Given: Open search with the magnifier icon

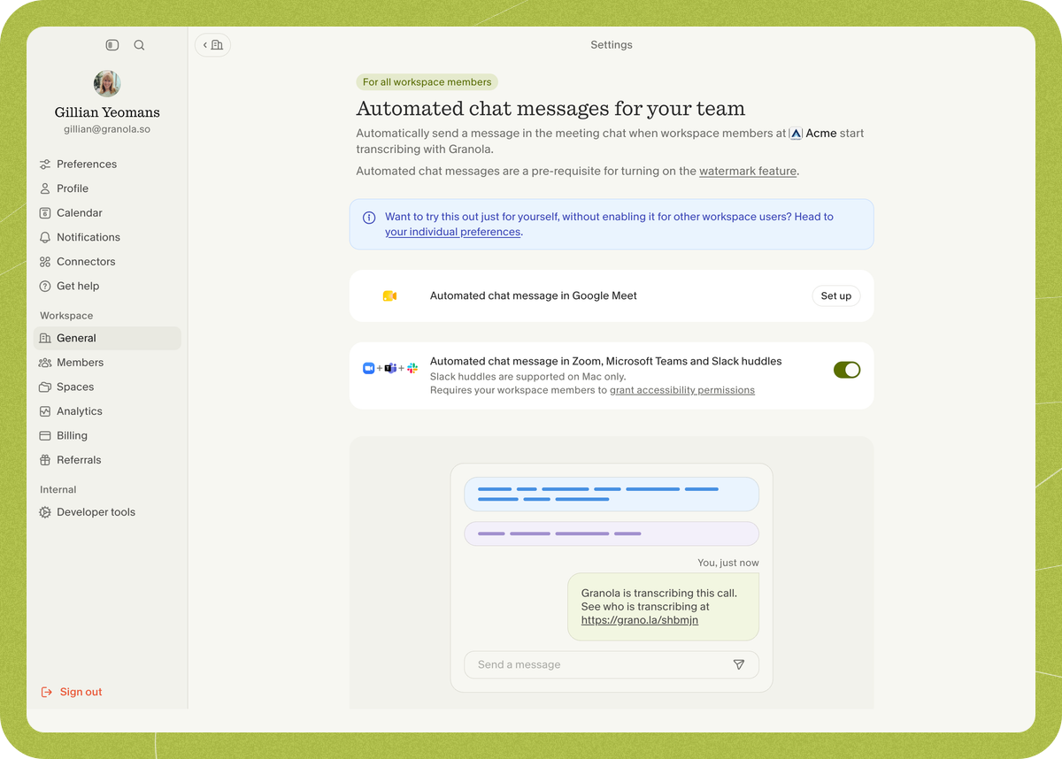Looking at the screenshot, I should coord(139,45).
